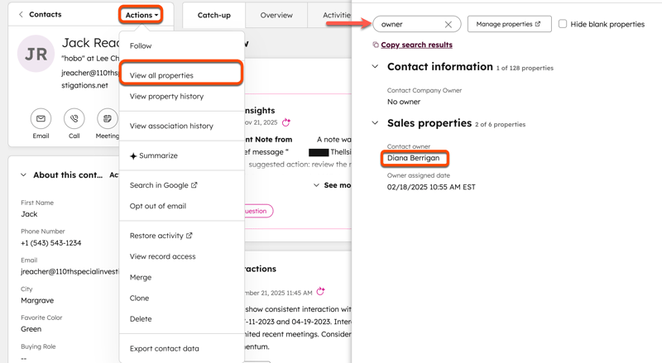
Task: Click the back arrow next to Contacts
Action: click(22, 15)
